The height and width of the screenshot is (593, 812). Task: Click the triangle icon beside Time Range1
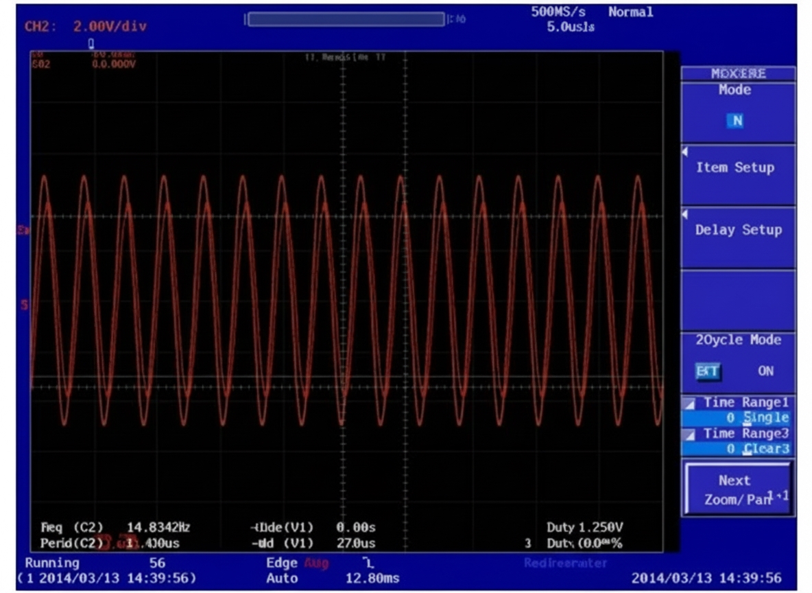[x=689, y=403]
